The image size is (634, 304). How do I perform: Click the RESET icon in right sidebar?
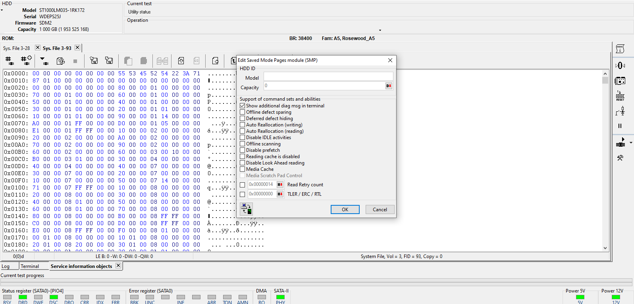620,96
